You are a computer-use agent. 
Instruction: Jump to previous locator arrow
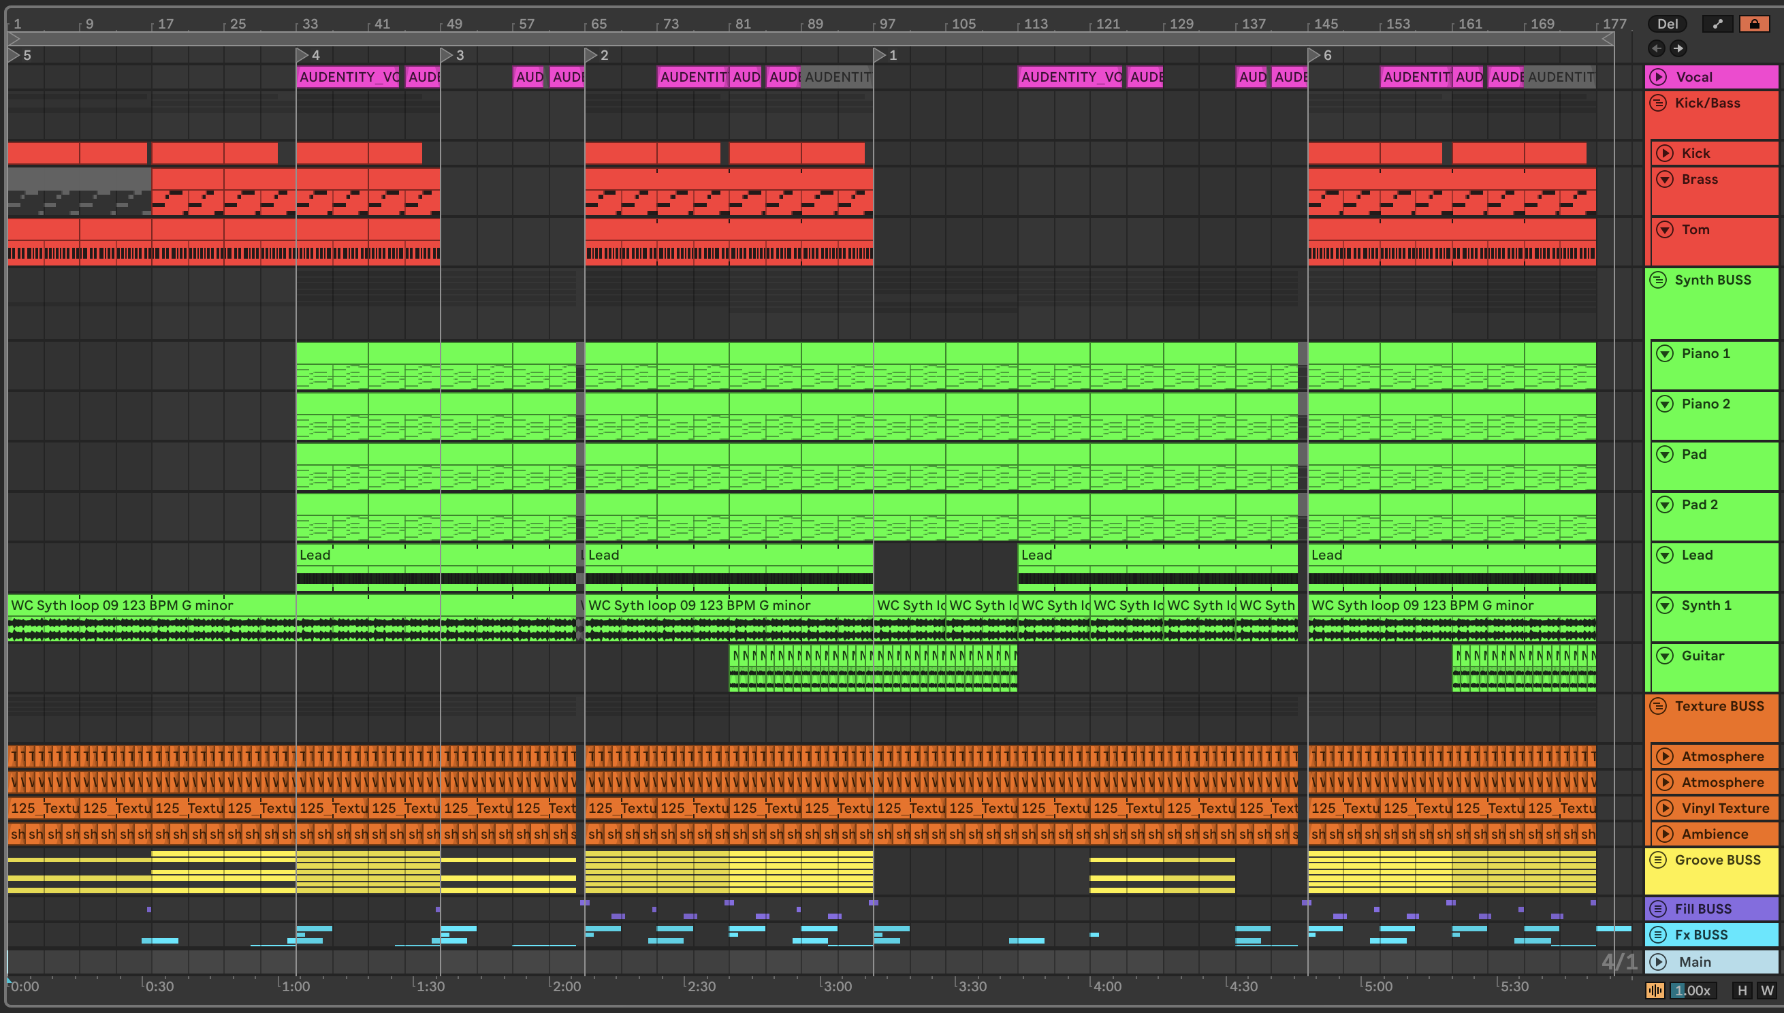[x=1657, y=48]
